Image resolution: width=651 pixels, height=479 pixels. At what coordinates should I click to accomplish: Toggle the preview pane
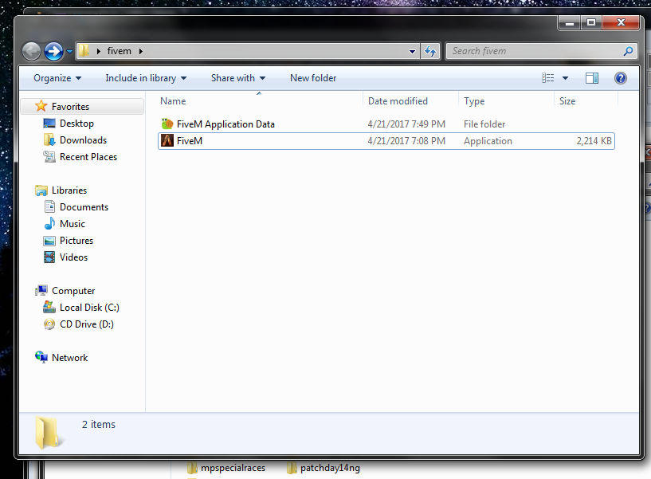[x=591, y=78]
